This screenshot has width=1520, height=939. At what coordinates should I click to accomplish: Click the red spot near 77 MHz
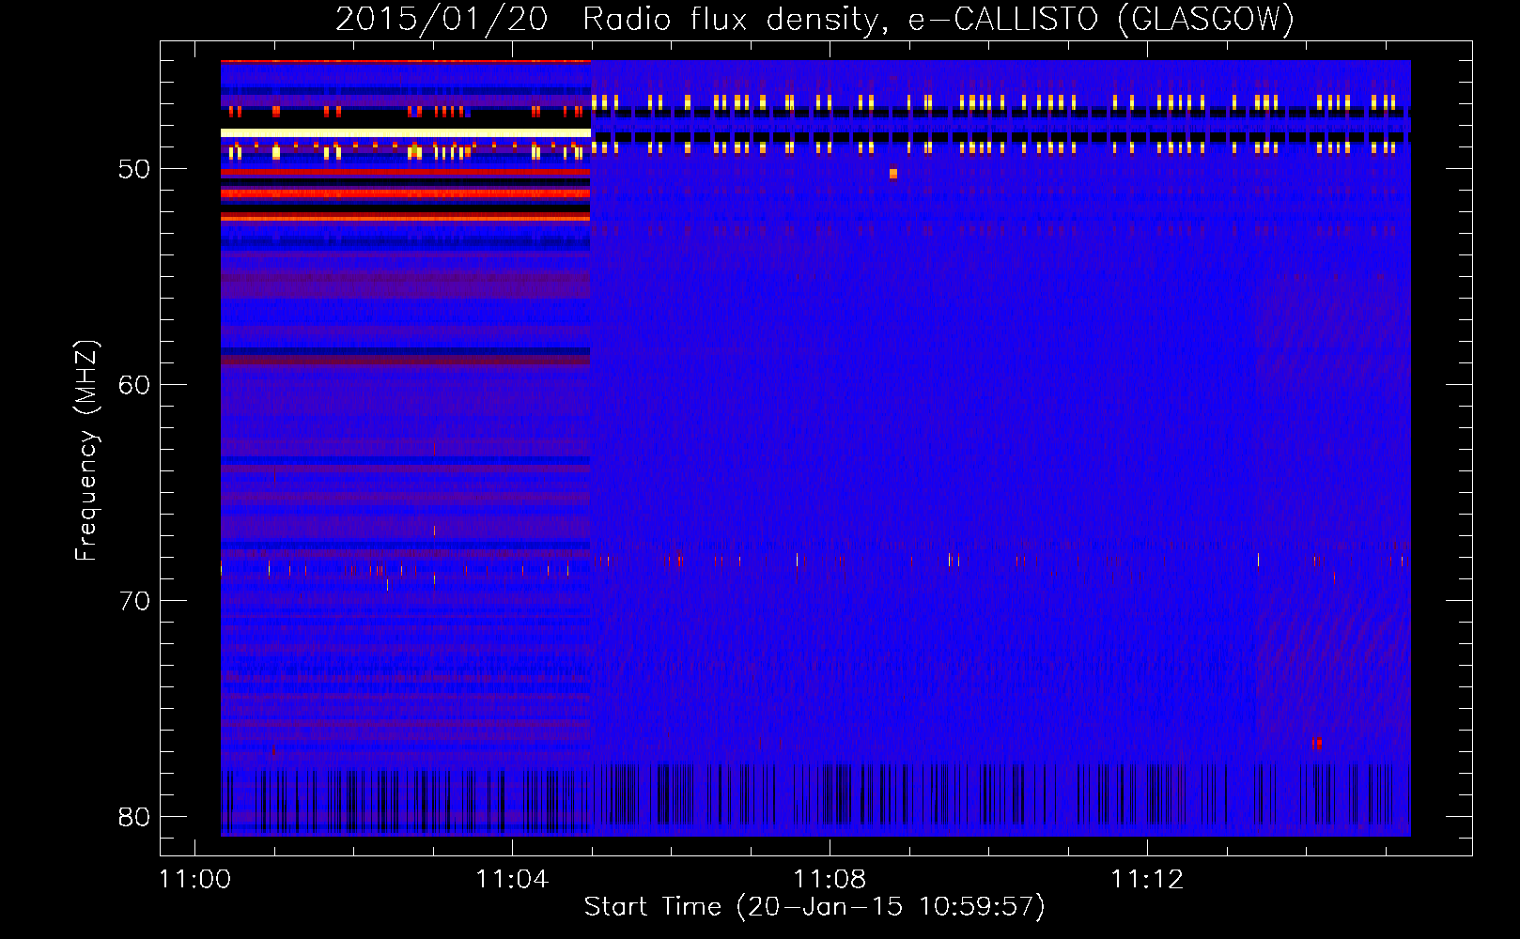coord(1317,743)
